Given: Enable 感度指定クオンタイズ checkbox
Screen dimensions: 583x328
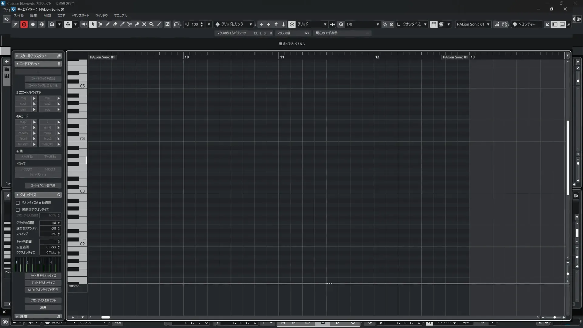Looking at the screenshot, I should coord(18,210).
